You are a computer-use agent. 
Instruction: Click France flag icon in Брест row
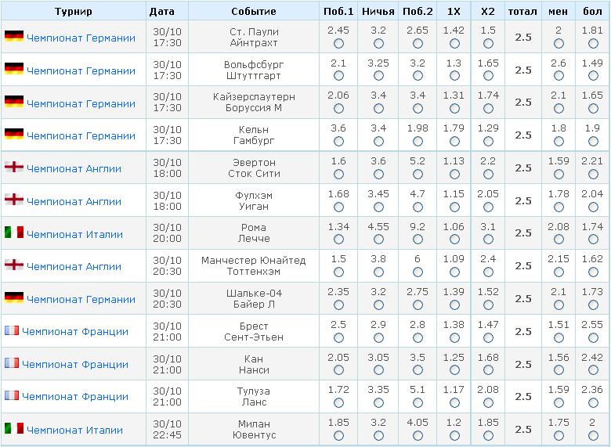tap(12, 330)
